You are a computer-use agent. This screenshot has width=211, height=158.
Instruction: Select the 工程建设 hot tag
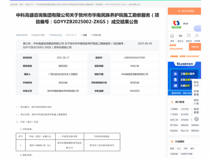tap(174, 109)
